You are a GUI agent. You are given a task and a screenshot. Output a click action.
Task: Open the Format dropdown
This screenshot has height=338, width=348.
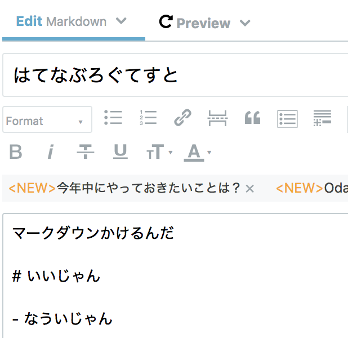tap(47, 119)
